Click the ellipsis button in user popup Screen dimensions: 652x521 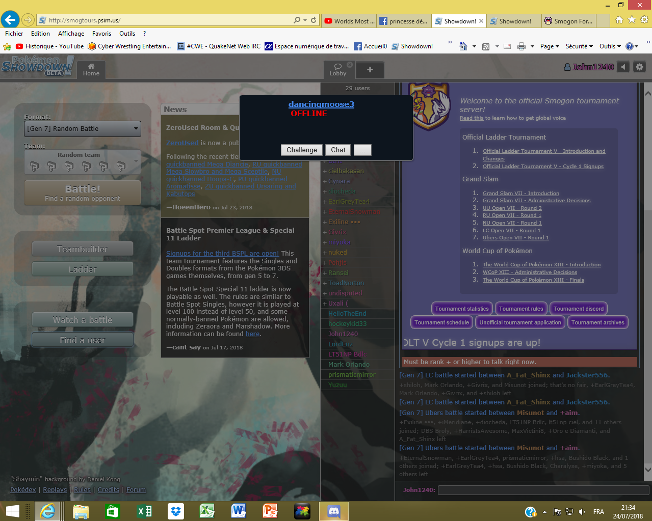point(362,150)
